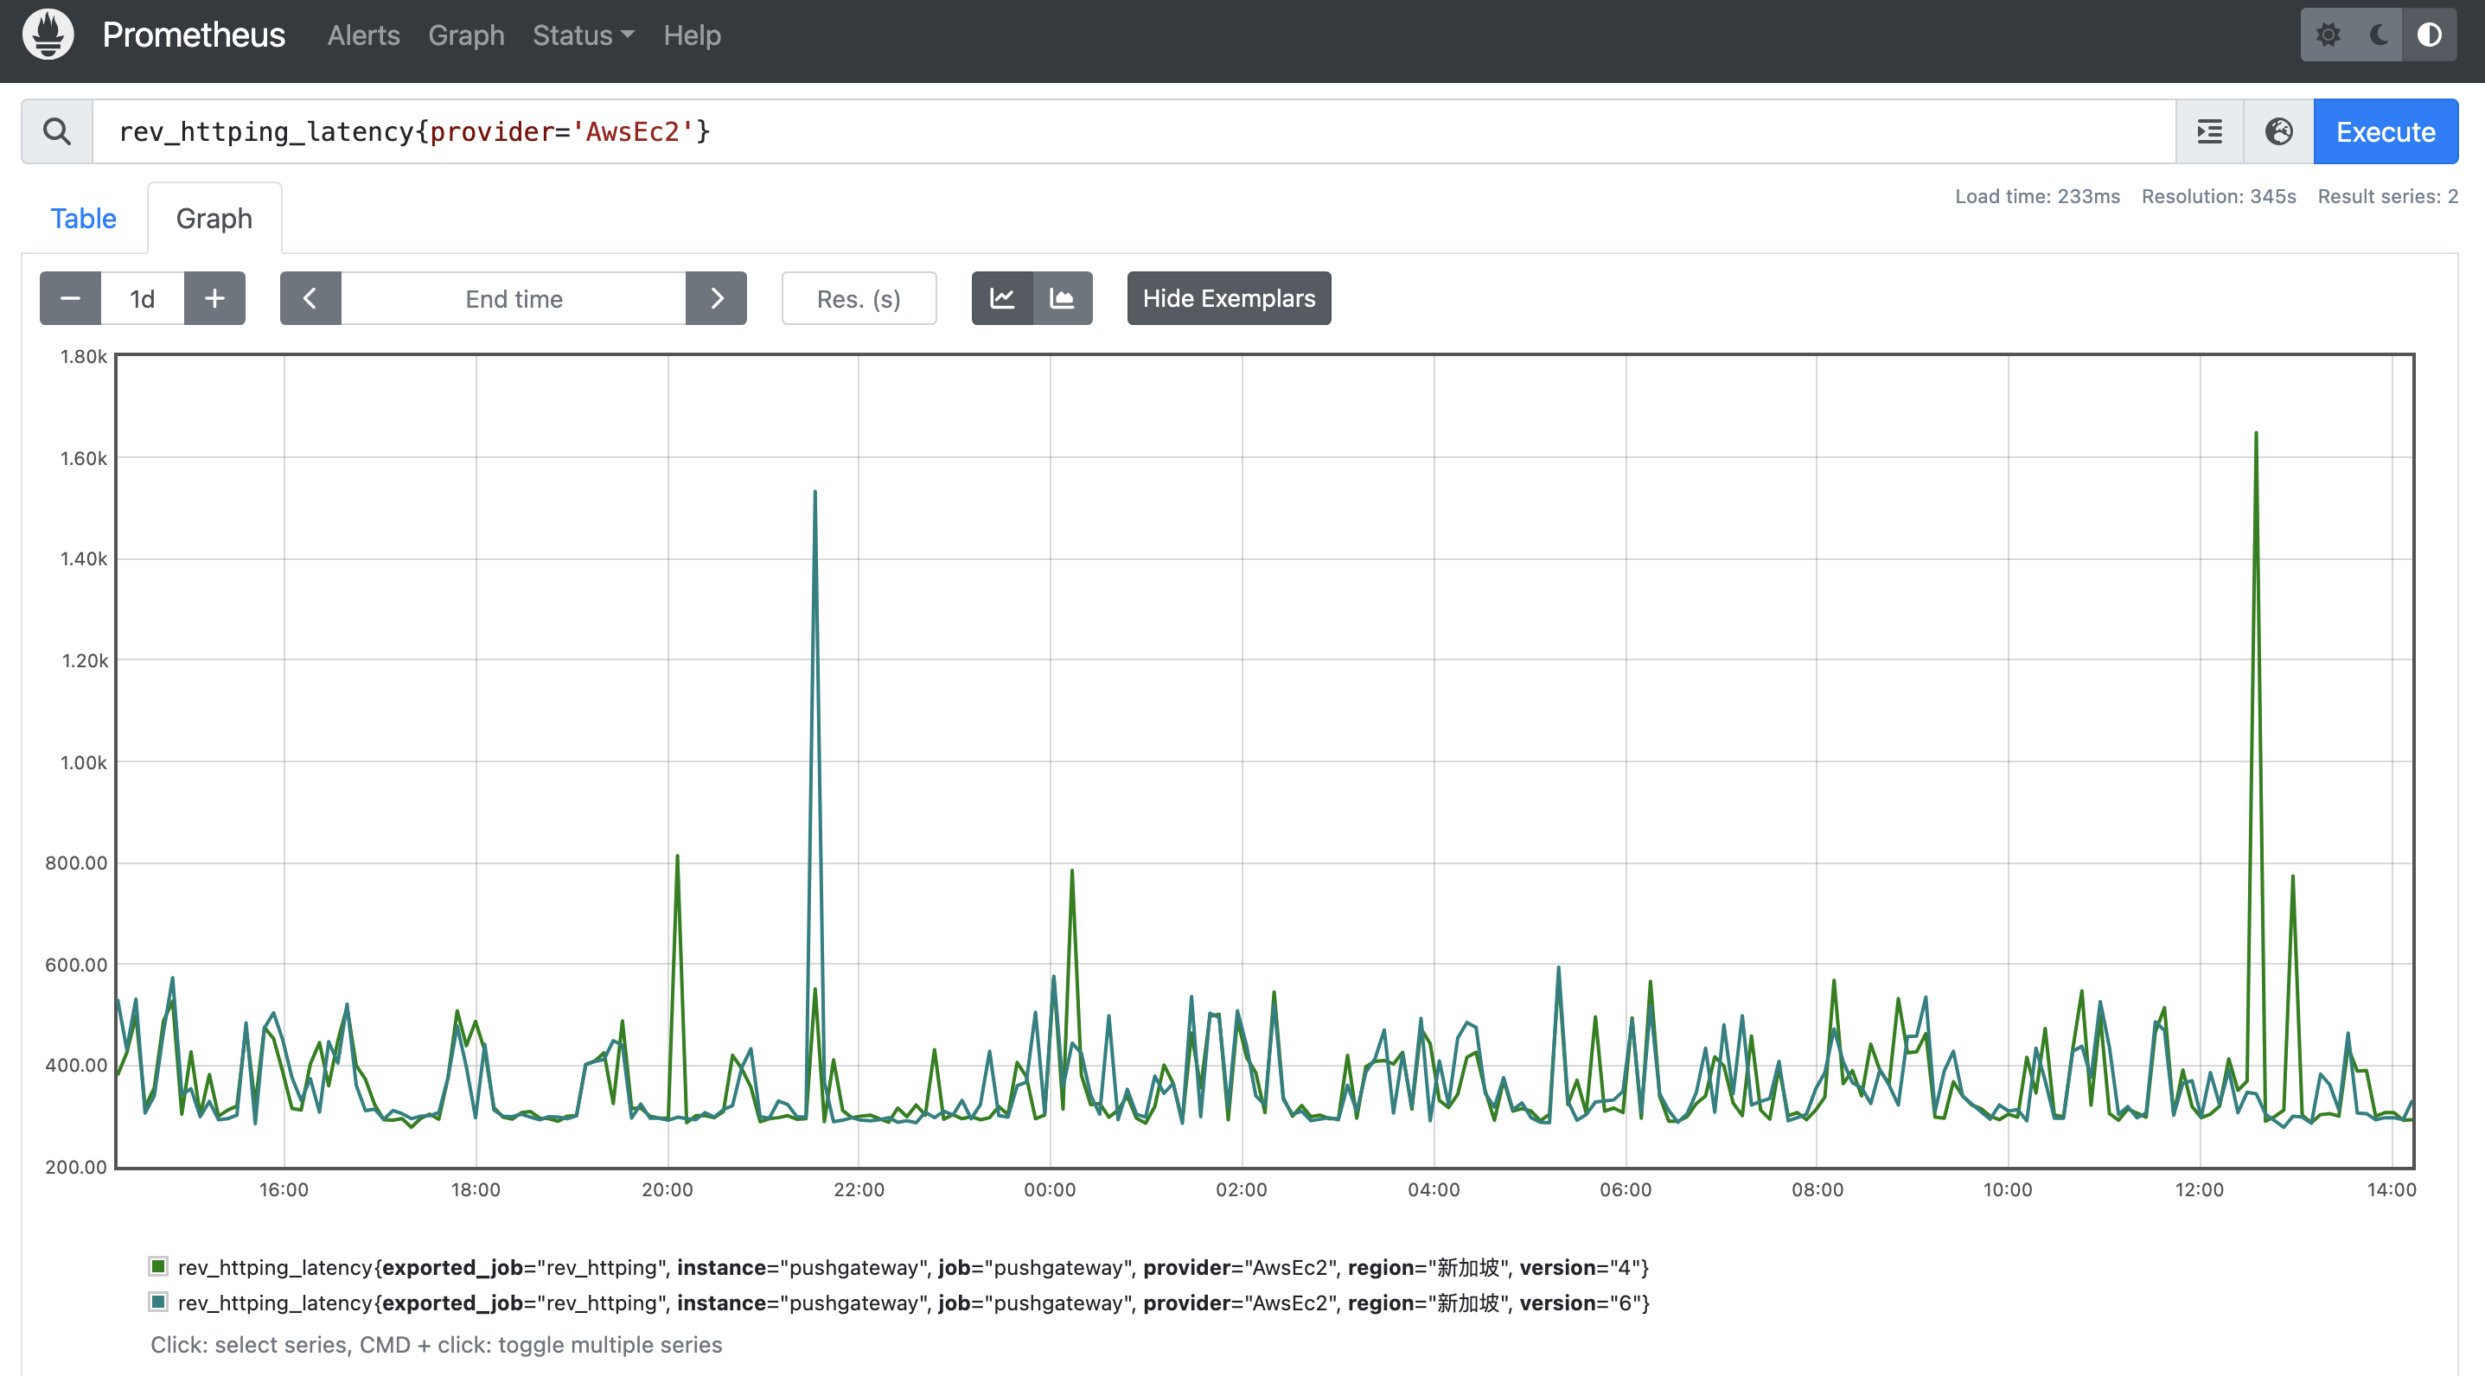Decrease the time range with minus
The image size is (2485, 1376).
tap(70, 298)
